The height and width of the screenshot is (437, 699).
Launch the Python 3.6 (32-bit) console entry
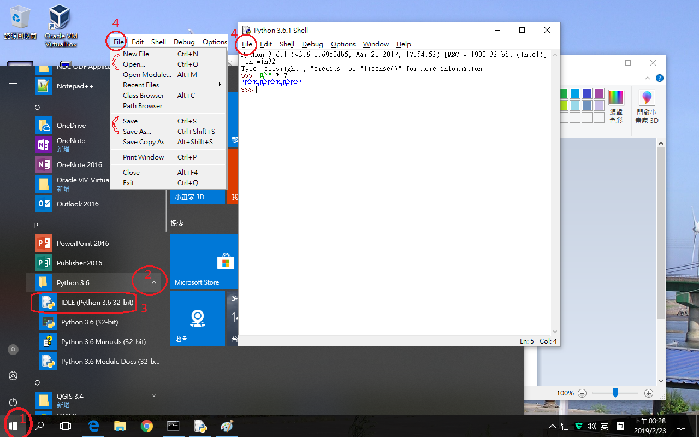89,322
